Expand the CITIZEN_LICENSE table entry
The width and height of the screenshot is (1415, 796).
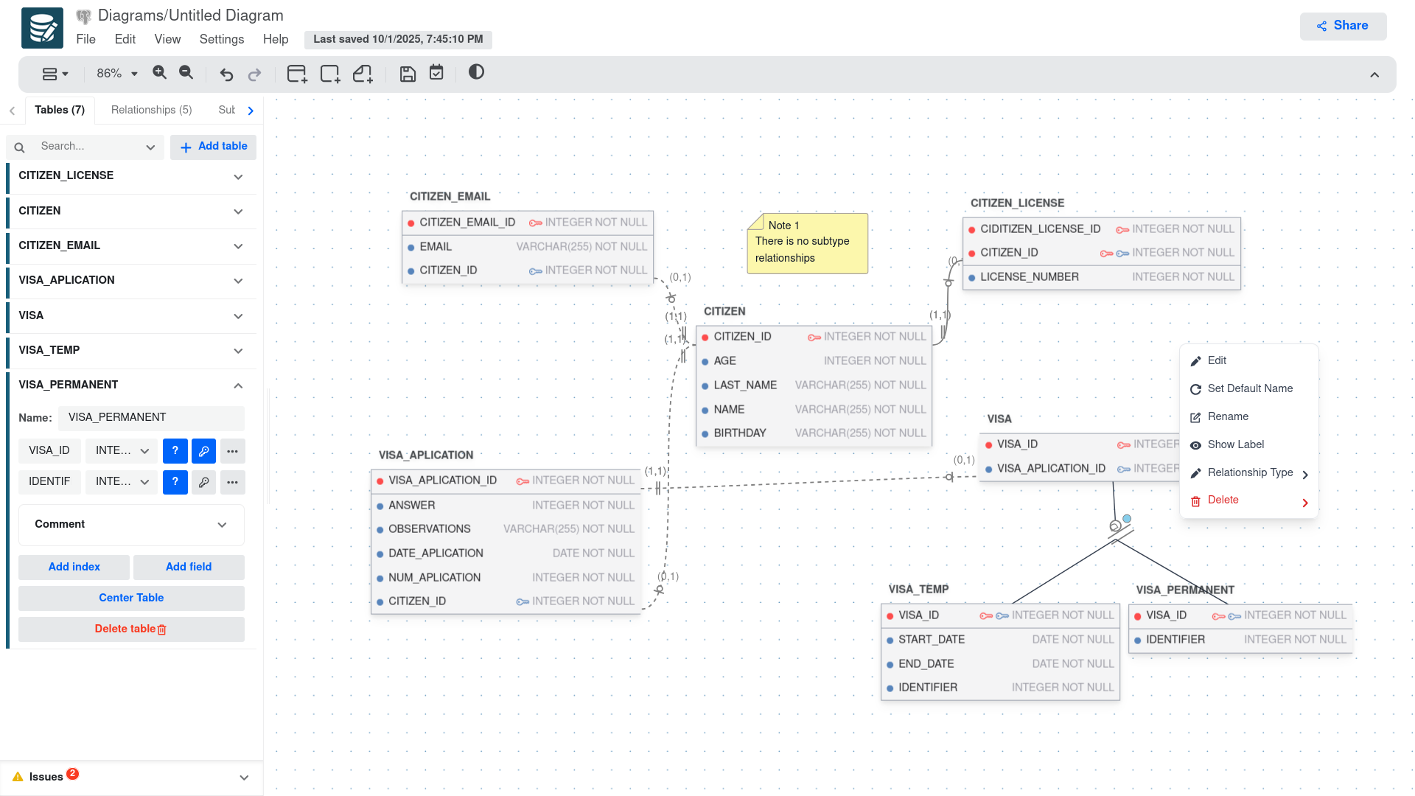237,177
